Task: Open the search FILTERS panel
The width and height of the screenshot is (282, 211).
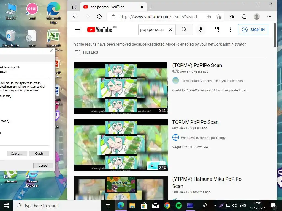Action: 86,52
